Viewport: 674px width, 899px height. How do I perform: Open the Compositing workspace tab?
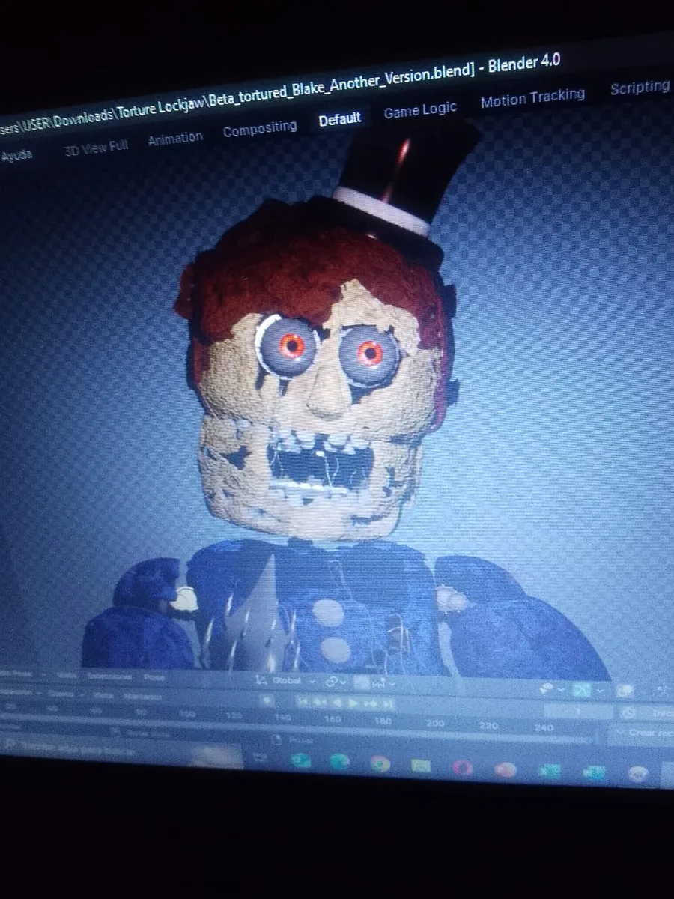point(260,129)
